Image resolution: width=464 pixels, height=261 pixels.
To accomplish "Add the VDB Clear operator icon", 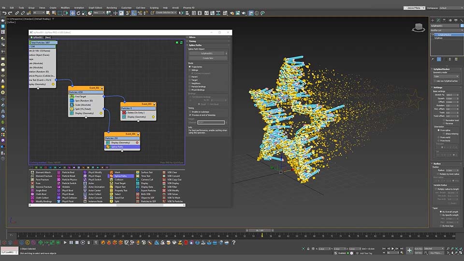I will (164, 172).
